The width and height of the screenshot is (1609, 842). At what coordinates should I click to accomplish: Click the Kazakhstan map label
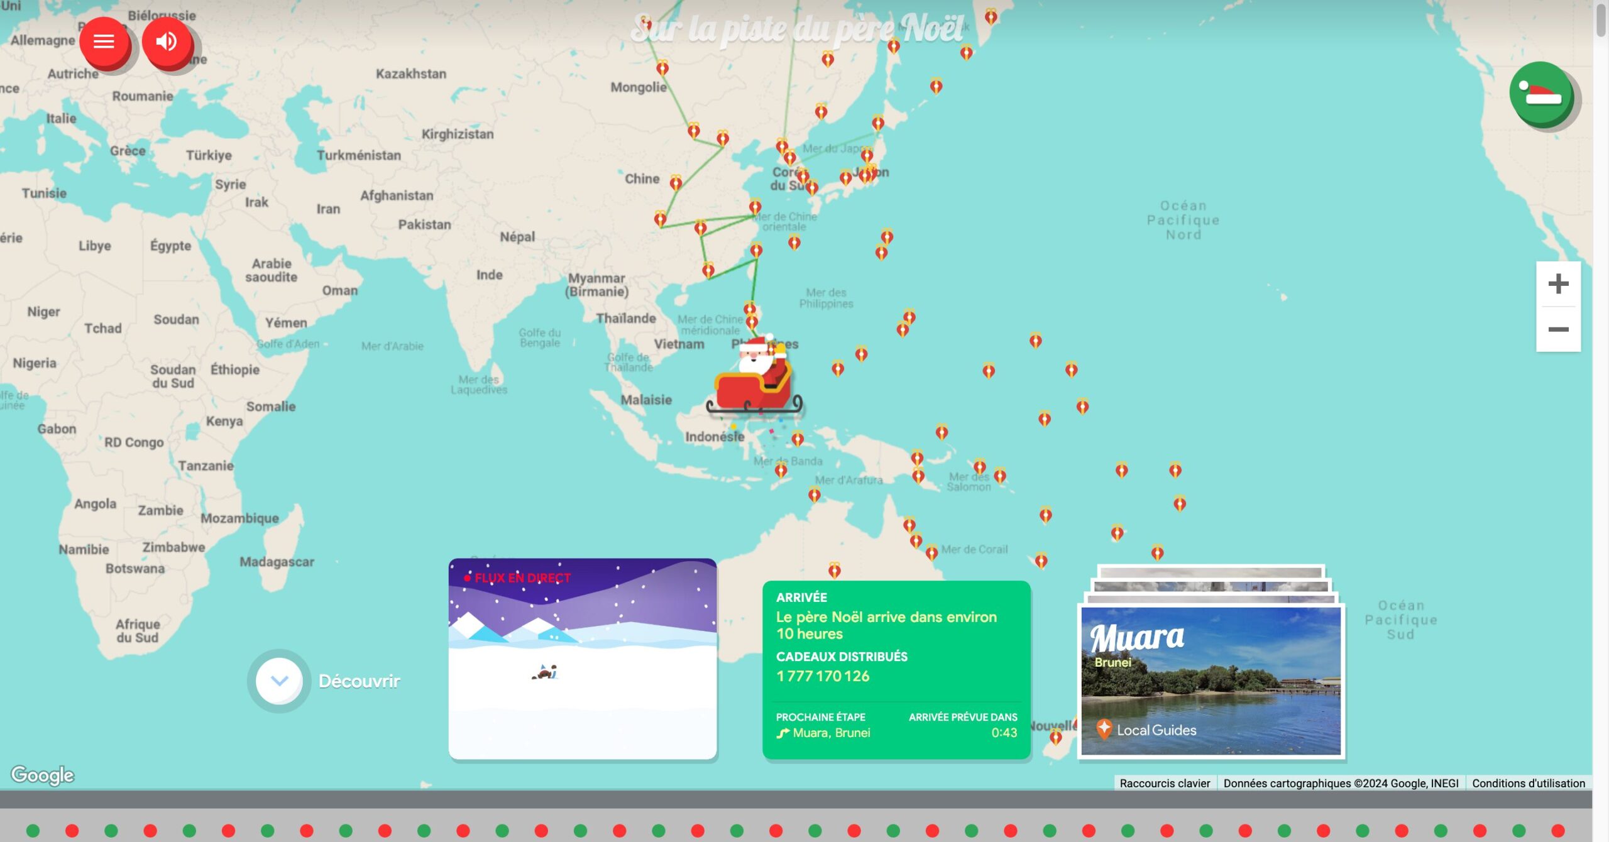tap(411, 74)
